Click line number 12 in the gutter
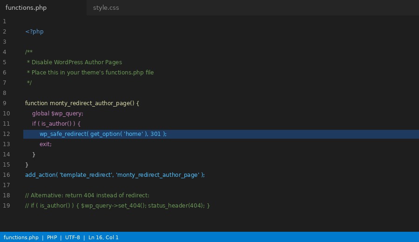The width and height of the screenshot is (419, 242). [x=6, y=134]
